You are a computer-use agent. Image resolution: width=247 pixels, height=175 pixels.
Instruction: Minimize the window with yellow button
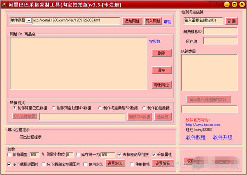pos(227,5)
